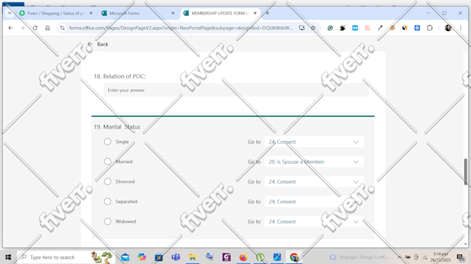
Task: Close the MEMBERSHIP UPDATE FORM tab
Action: point(255,13)
